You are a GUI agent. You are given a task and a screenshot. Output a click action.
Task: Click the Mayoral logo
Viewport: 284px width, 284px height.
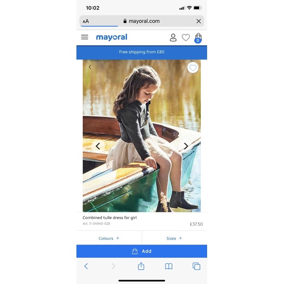click(x=111, y=37)
